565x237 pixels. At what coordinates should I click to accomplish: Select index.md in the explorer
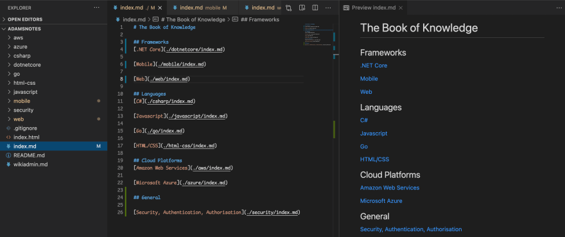pos(54,146)
